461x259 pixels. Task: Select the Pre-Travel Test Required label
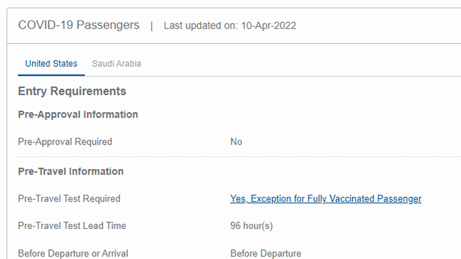point(69,199)
